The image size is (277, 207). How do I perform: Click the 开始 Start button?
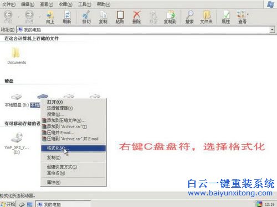click(8, 204)
